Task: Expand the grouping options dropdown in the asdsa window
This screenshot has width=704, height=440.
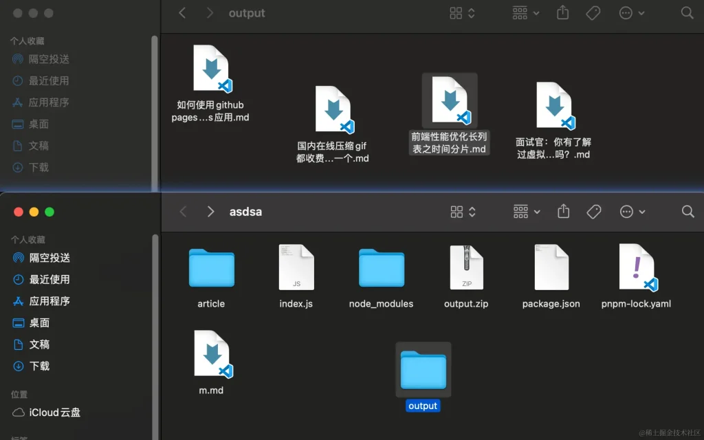Action: point(527,211)
